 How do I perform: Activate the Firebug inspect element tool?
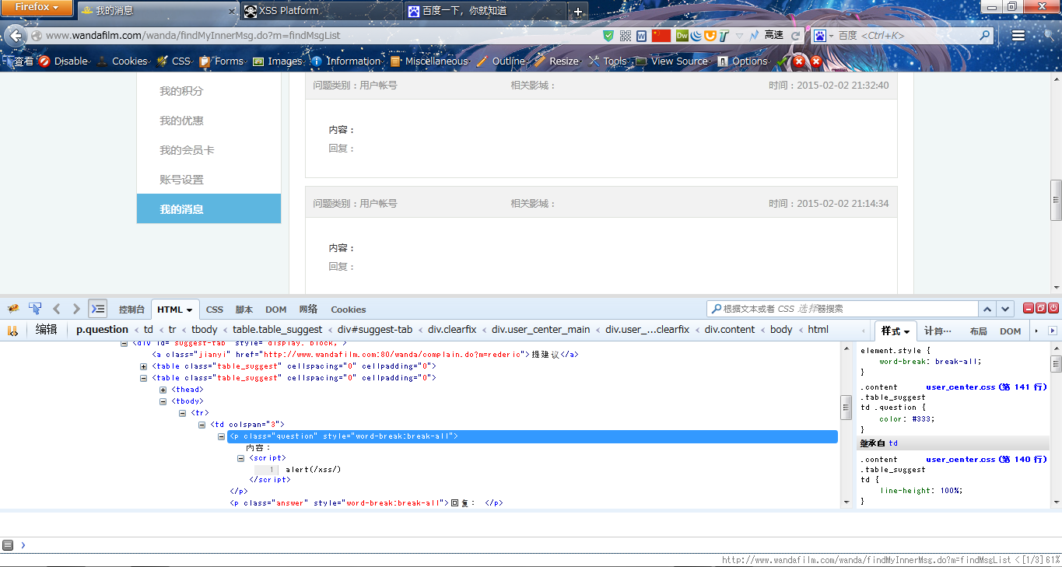coord(35,309)
